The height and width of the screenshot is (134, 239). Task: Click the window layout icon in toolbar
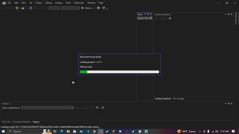tap(104, 8)
